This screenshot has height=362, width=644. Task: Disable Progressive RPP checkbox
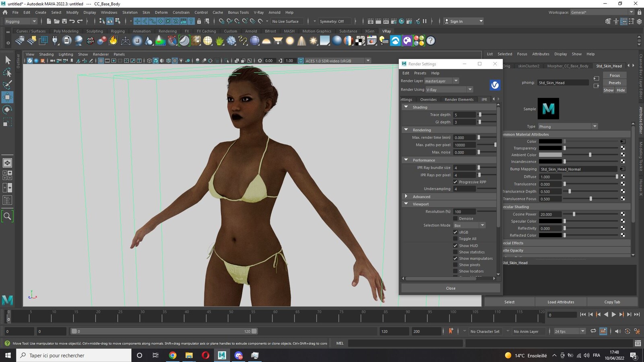(x=456, y=182)
